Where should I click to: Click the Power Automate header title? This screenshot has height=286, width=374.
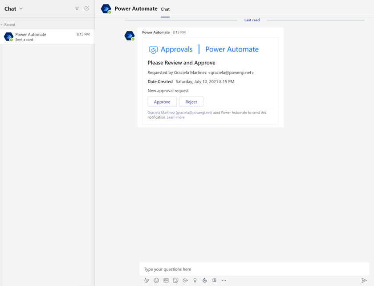[136, 9]
